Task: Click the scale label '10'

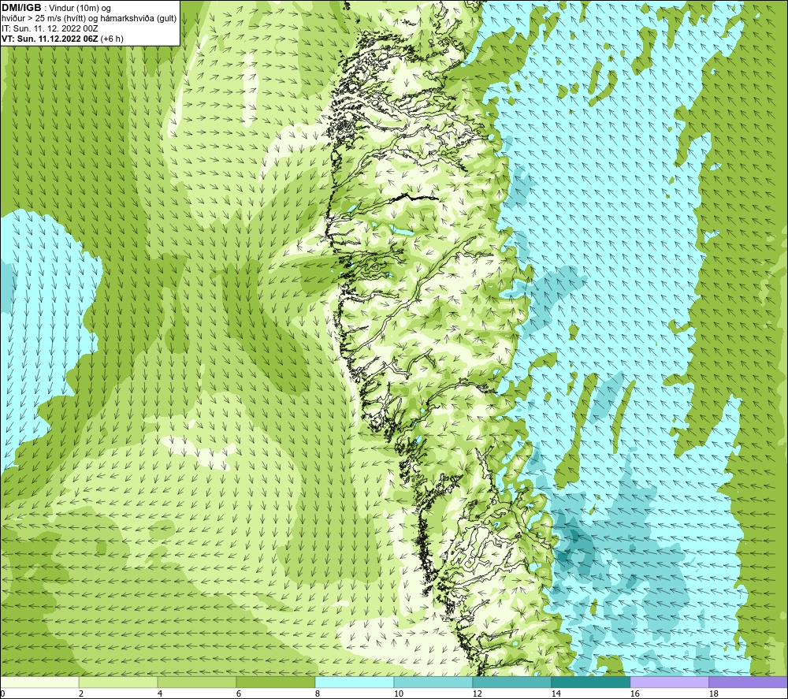Action: pyautogui.click(x=398, y=694)
